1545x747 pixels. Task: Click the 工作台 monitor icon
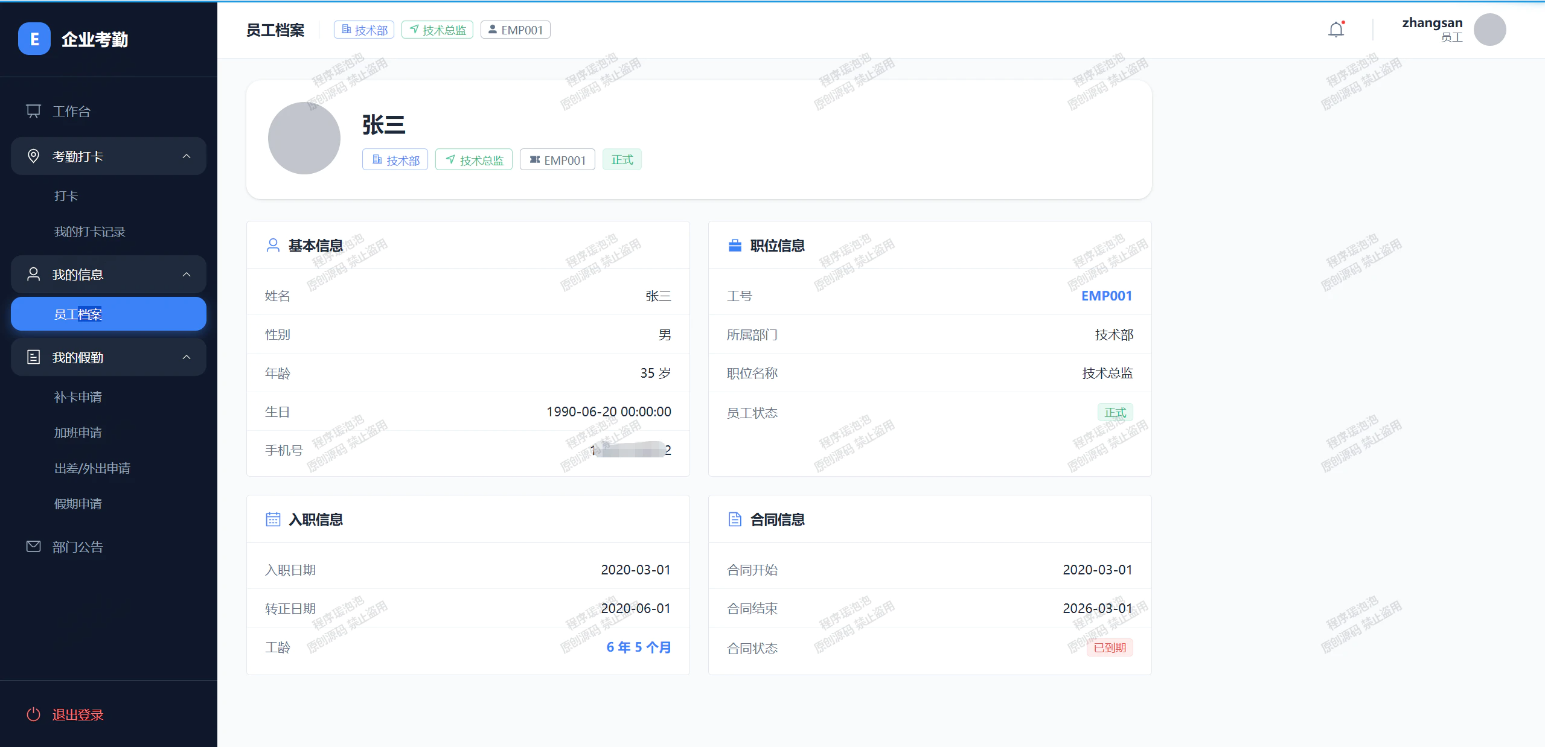pos(34,111)
